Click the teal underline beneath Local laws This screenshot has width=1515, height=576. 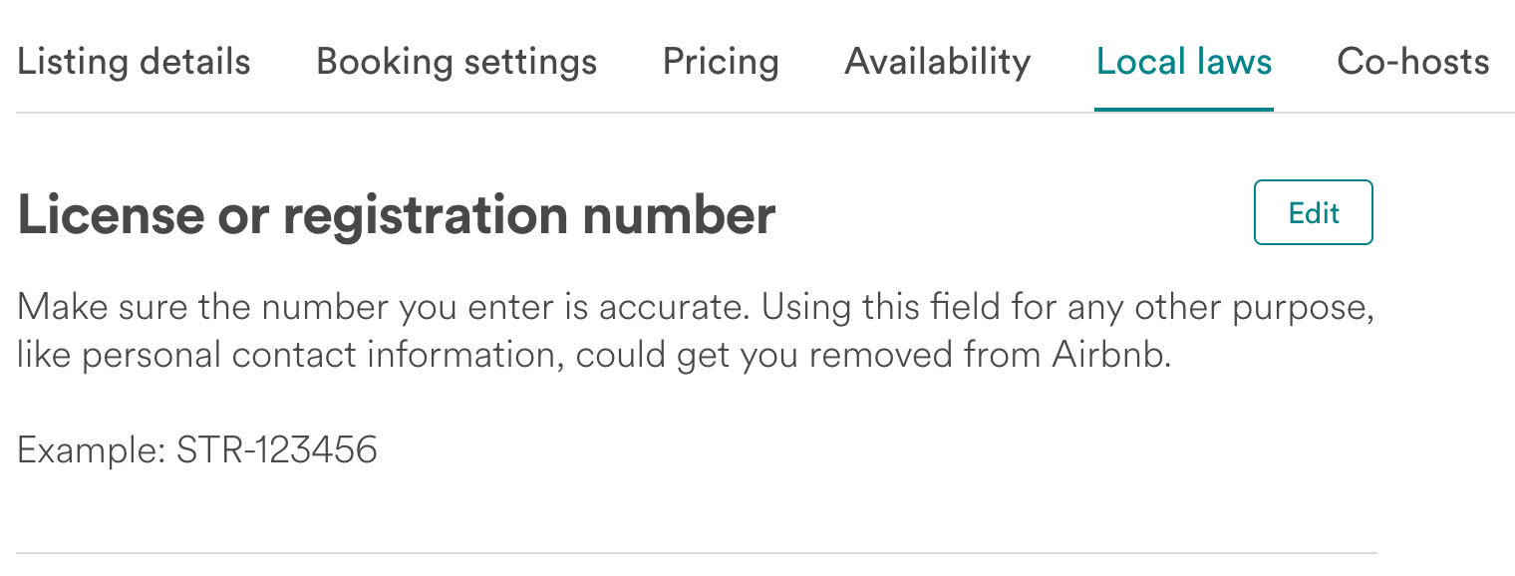1183,109
